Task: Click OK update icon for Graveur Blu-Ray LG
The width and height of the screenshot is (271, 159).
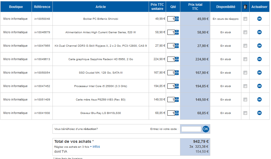Action: point(259,113)
